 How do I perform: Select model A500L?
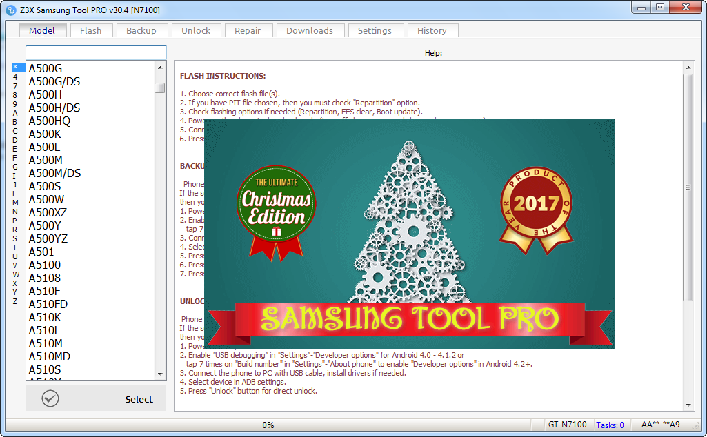44,147
